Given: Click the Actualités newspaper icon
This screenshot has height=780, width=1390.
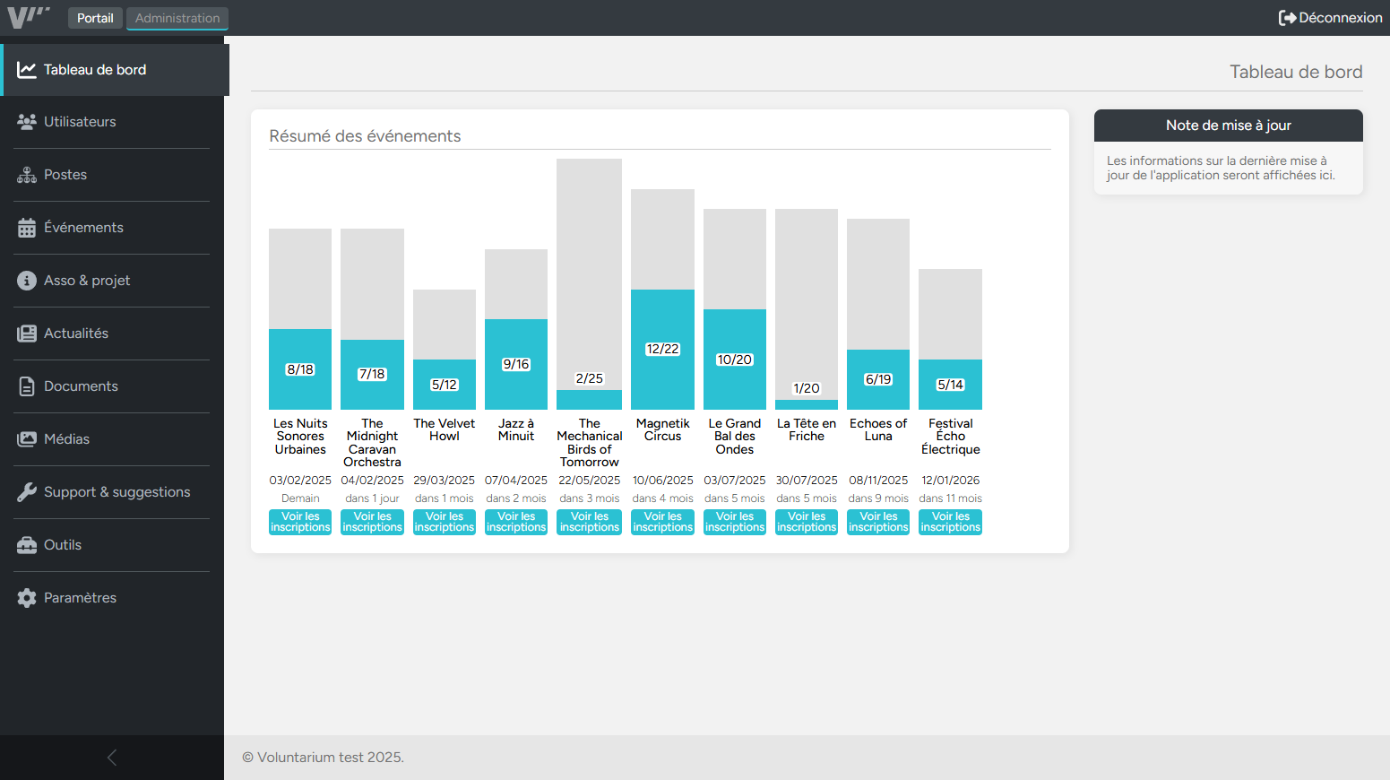Looking at the screenshot, I should pos(27,334).
